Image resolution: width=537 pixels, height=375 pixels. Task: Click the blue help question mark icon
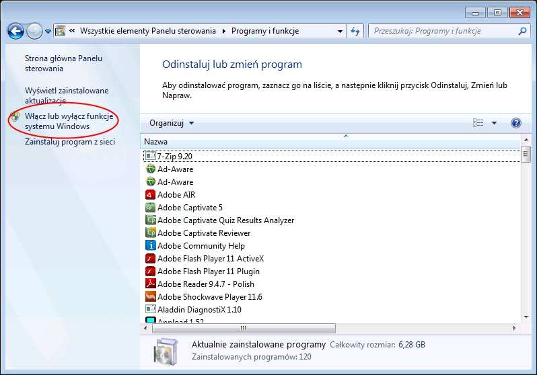click(515, 123)
